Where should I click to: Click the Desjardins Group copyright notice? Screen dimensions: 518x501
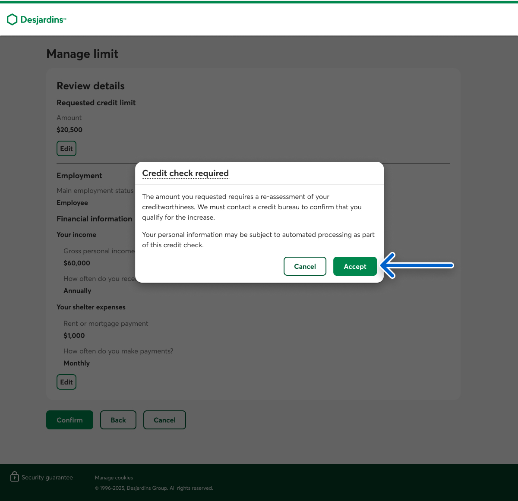(154, 488)
